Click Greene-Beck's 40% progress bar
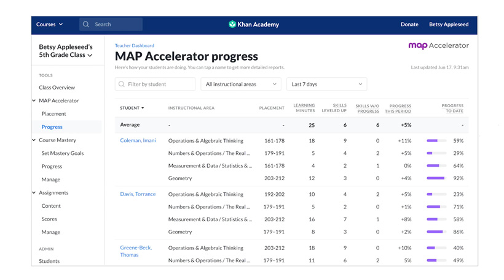The image size is (504, 280). click(x=436, y=248)
